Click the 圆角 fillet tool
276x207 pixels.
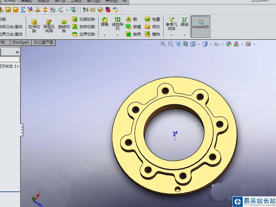click(105, 22)
